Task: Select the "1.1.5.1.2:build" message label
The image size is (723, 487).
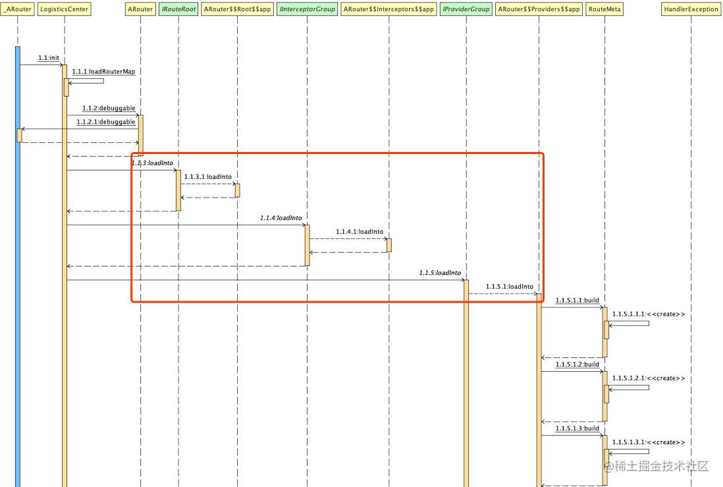Action: [577, 365]
